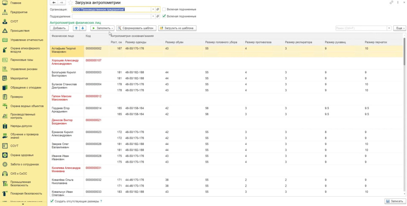407x206 pixels.
Task: Toggle Включая подчиненные for Организация
Action: click(x=164, y=10)
